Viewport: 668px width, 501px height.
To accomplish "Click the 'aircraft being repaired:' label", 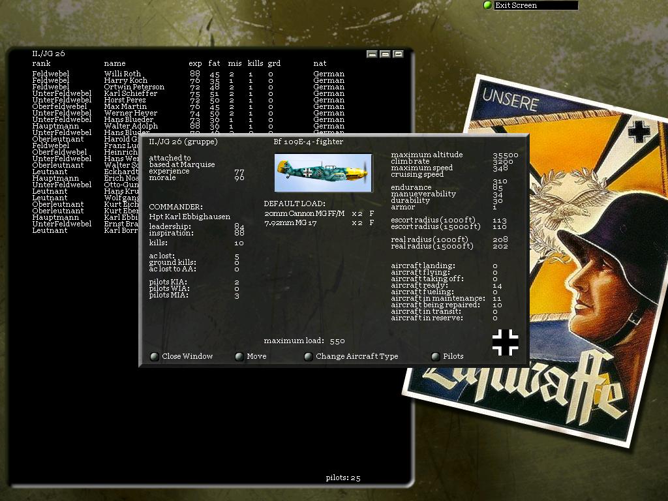I will (435, 305).
